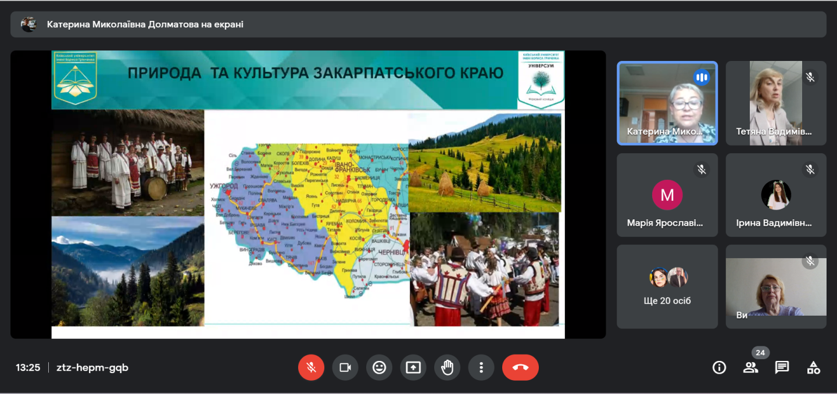Viewport: 837px width, 394px height.
Task: Click the misty mountain forest photo
Action: click(x=128, y=272)
